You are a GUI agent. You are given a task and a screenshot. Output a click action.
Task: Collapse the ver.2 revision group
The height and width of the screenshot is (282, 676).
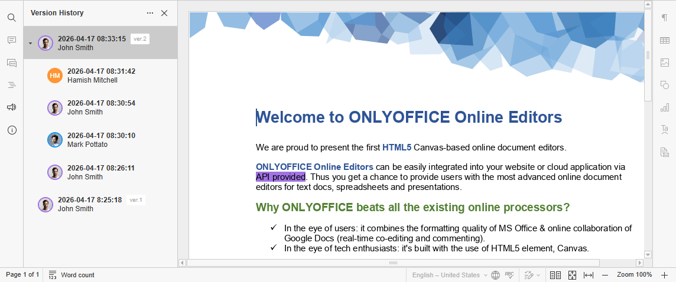click(30, 43)
